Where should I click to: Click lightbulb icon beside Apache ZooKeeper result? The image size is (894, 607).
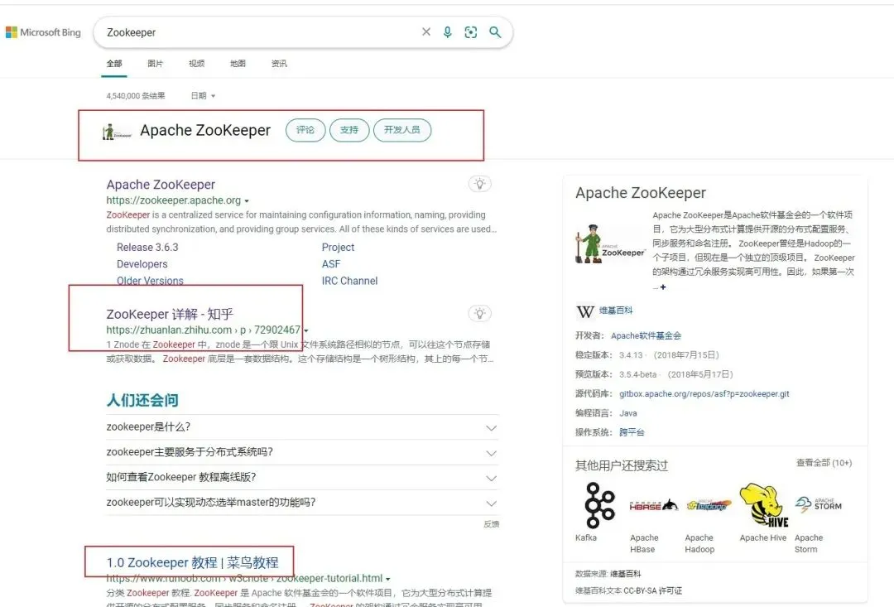tap(479, 184)
